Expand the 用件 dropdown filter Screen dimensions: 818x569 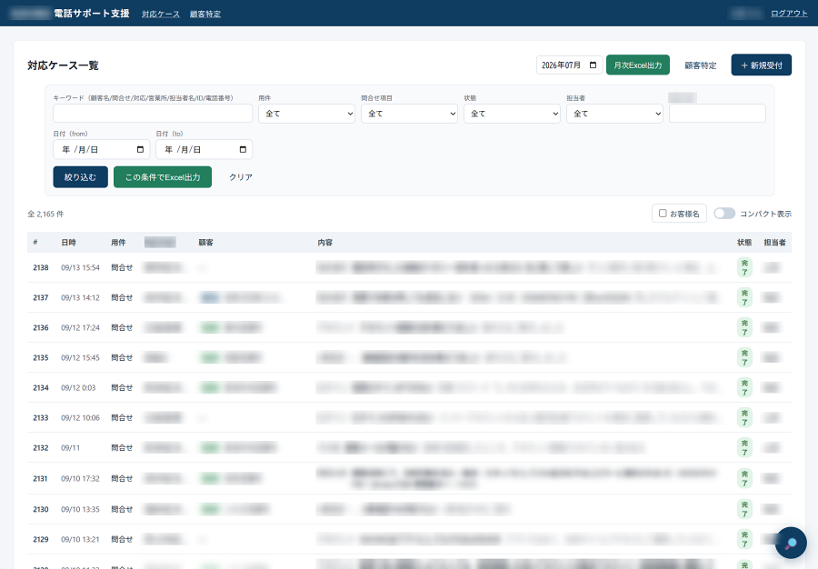(x=307, y=114)
